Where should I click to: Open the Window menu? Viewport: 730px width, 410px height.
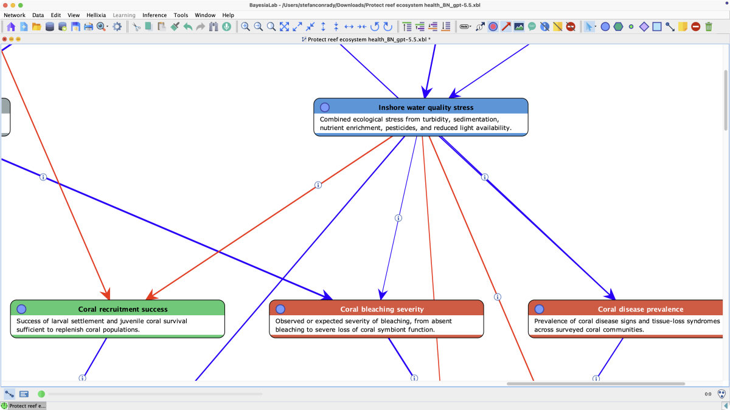coord(205,15)
